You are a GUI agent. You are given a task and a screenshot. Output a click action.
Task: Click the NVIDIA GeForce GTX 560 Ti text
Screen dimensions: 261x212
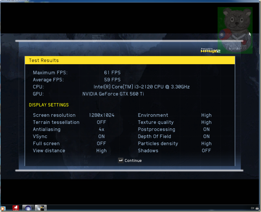113,94
